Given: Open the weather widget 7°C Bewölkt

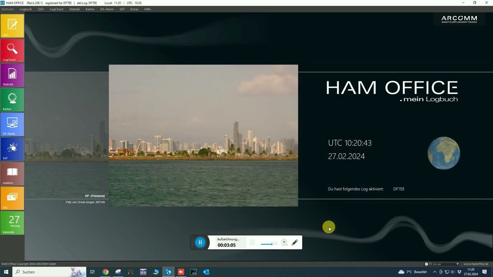Looking at the screenshot, I should click(413, 272).
